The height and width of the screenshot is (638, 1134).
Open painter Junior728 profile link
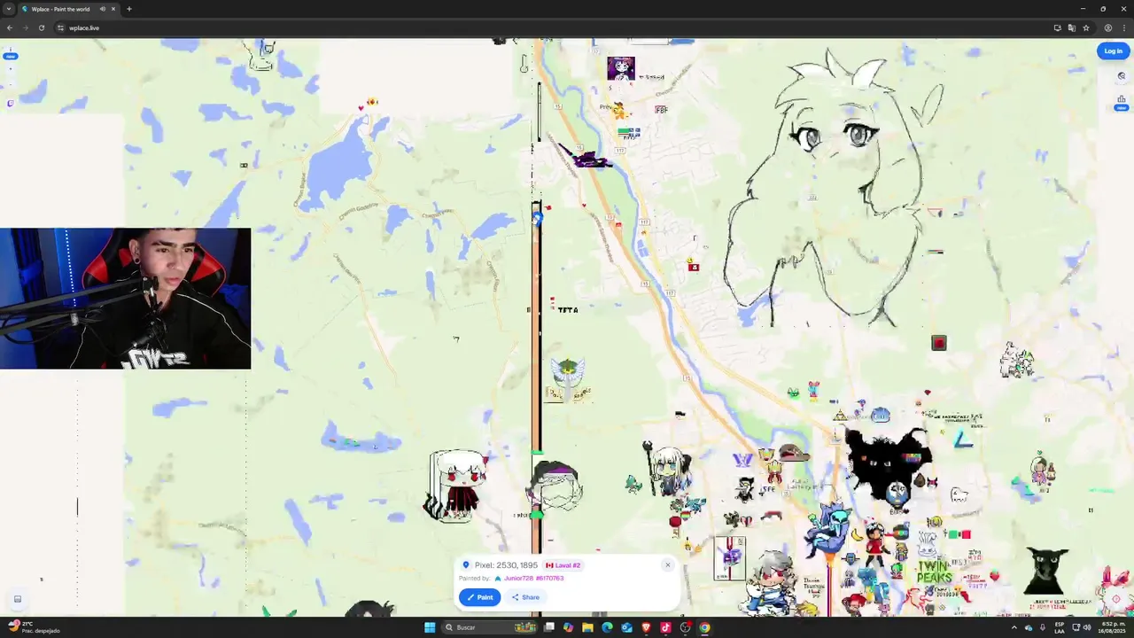click(x=533, y=579)
